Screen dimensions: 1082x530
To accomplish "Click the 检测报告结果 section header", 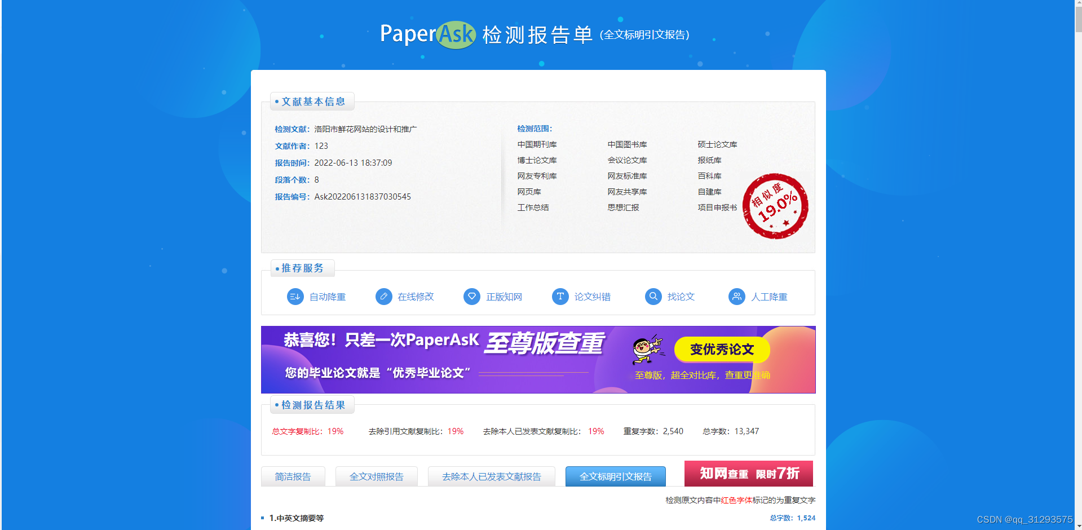I will (x=312, y=405).
